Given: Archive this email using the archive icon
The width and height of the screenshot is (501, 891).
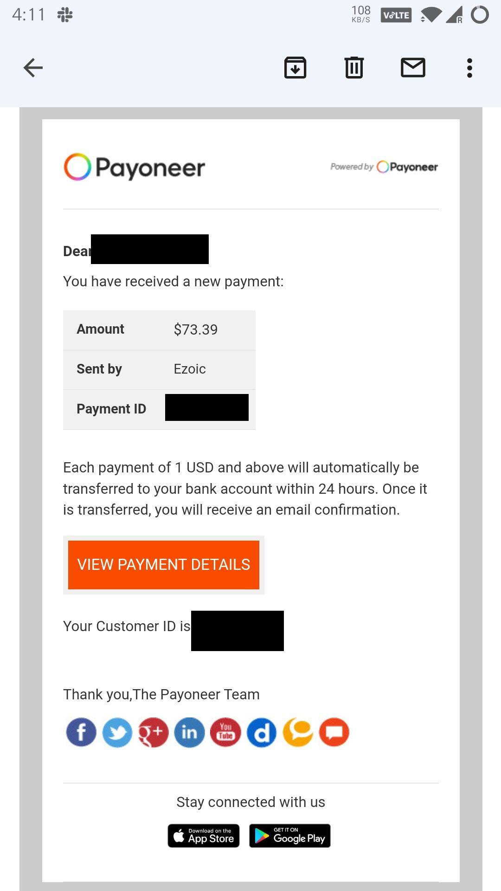Looking at the screenshot, I should pos(295,68).
